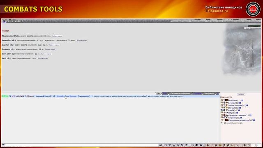This screenshot has height=148, width=263.
Task: Select player Mirash in the list
Action: coord(232,108)
